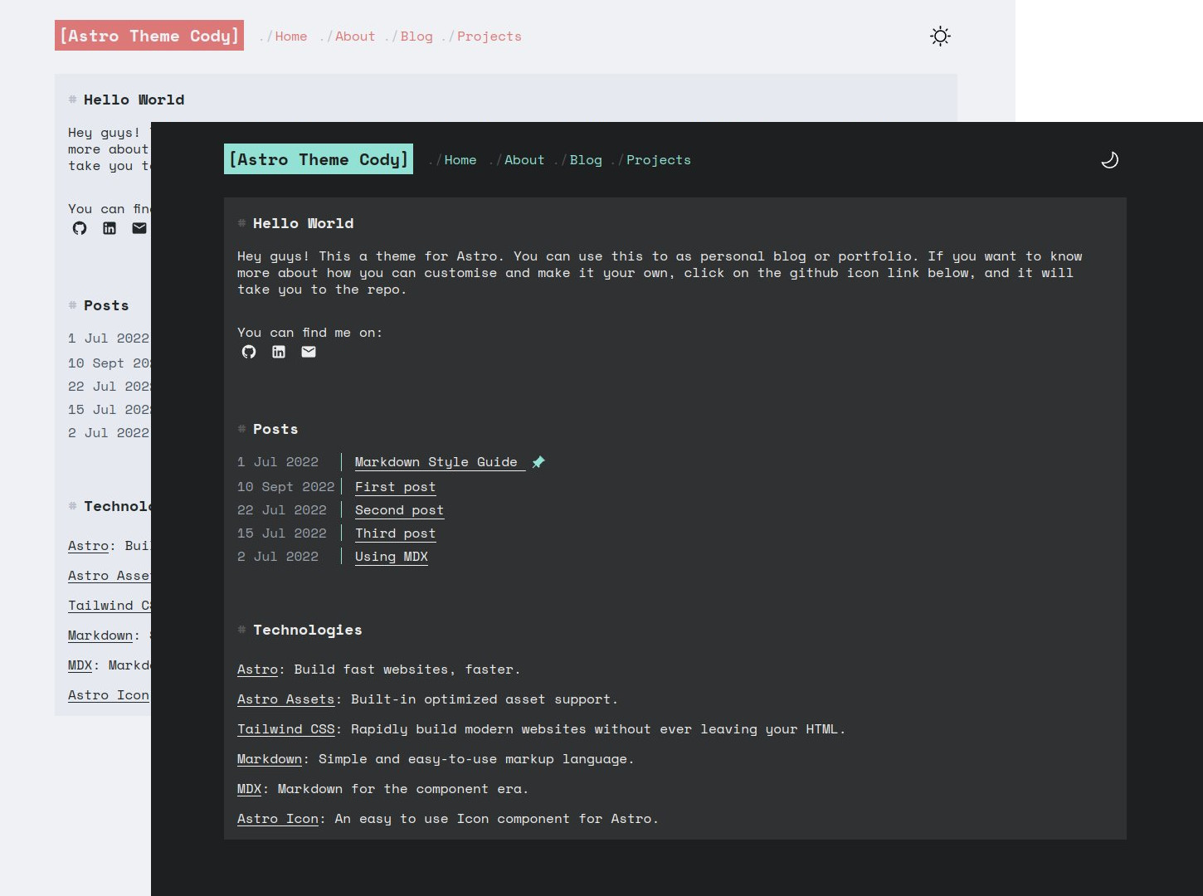
Task: Click the pin icon beside Markdown Style Guide
Action: pos(538,462)
